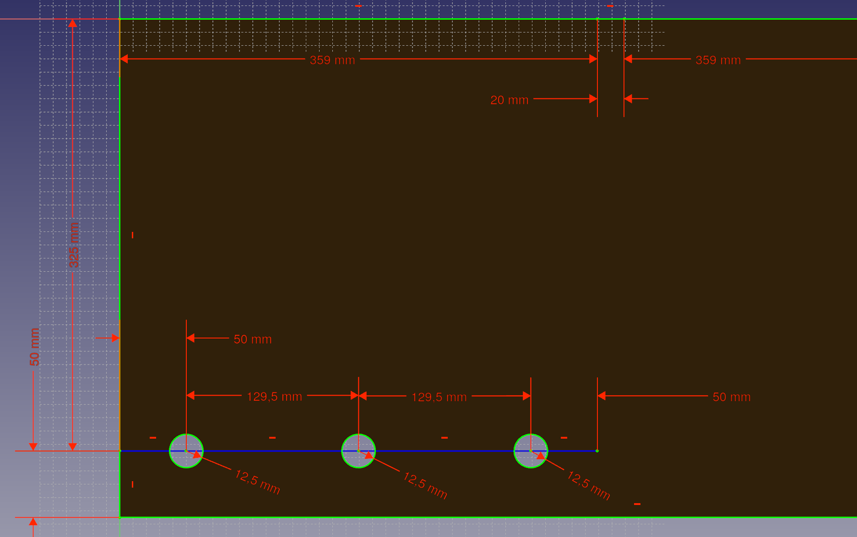This screenshot has height=537, width=857.
Task: Select the horizontal constraint marker between second and third circles
Action: (444, 438)
